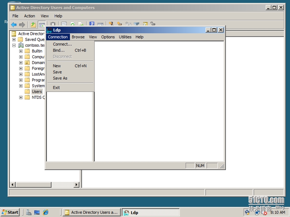Expand the ForeignSecurityPrincipals node
The height and width of the screenshot is (217, 290).
click(21, 69)
